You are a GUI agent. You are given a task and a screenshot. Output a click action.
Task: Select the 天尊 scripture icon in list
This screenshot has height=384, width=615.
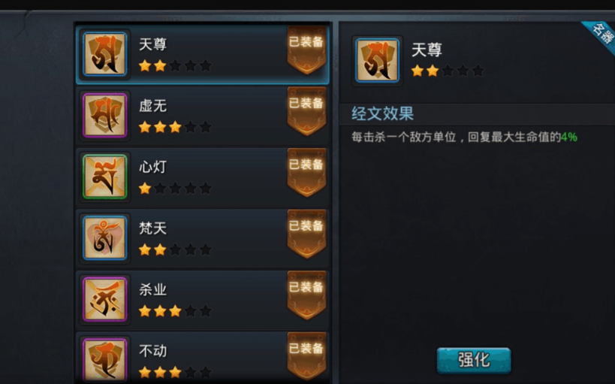[104, 54]
